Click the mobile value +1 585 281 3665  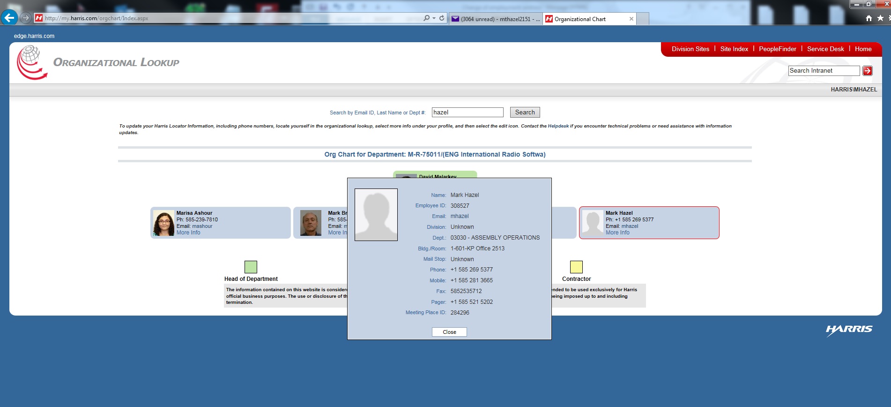(x=472, y=280)
